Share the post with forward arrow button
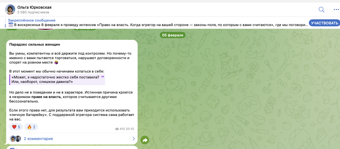340x149 pixels. [x=145, y=140]
